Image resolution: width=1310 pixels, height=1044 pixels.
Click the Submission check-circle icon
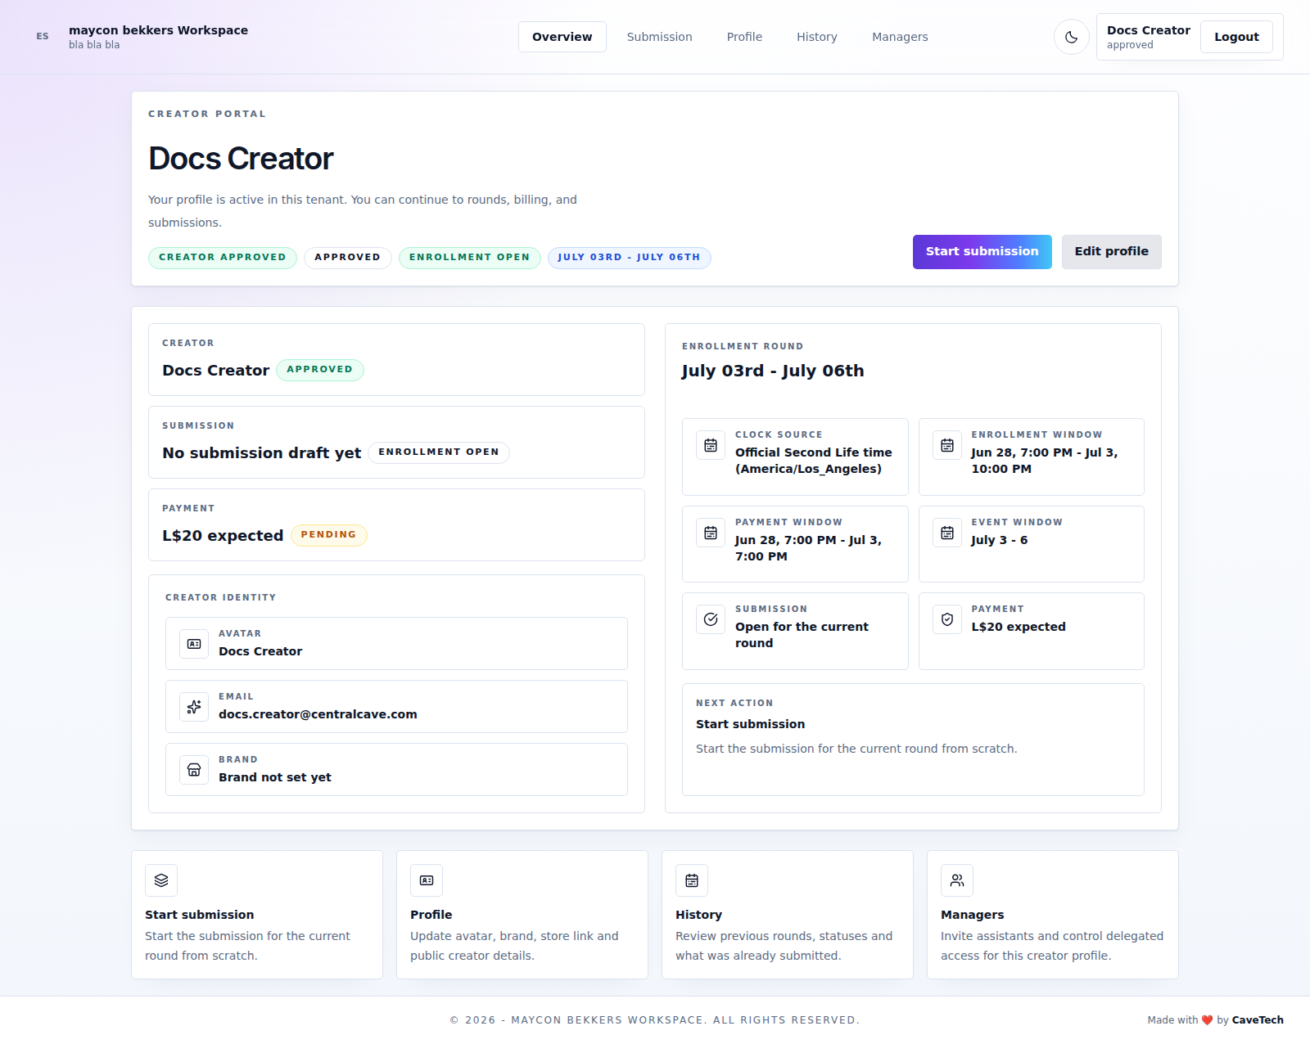(711, 619)
